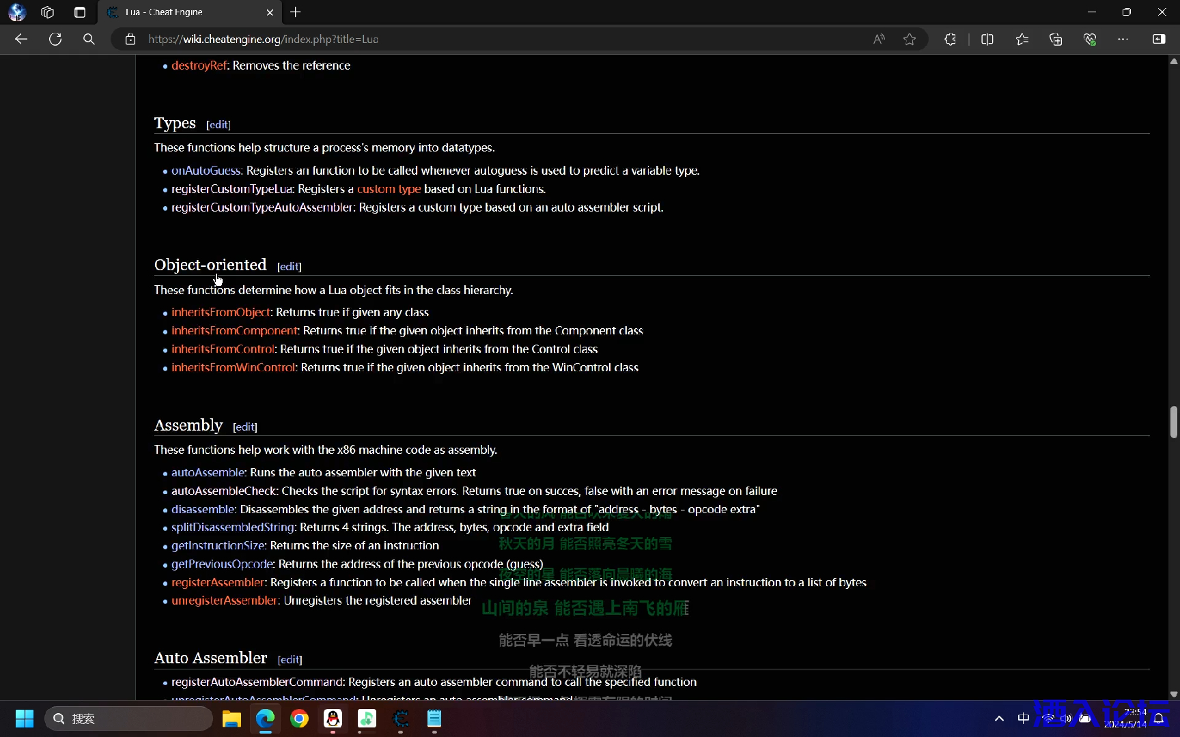Launch Google Chrome from the taskbar
This screenshot has width=1180, height=737.
pos(299,719)
